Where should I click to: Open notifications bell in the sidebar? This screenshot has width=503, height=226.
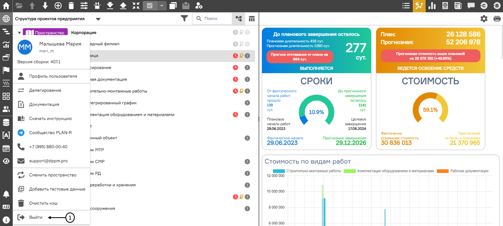click(6, 194)
